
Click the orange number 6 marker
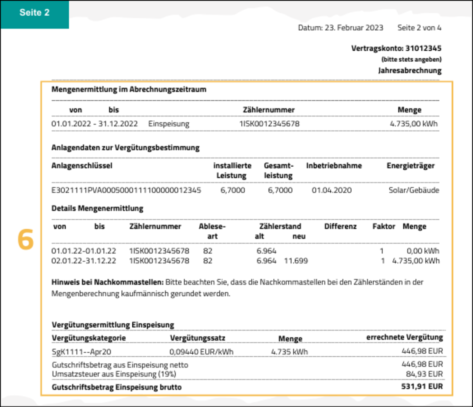[x=26, y=240]
